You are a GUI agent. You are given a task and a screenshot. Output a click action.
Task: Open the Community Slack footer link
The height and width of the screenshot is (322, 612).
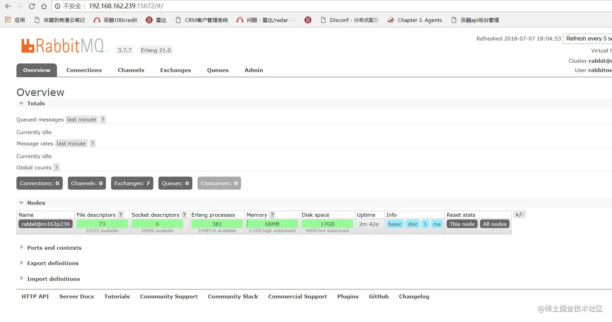coord(233,296)
